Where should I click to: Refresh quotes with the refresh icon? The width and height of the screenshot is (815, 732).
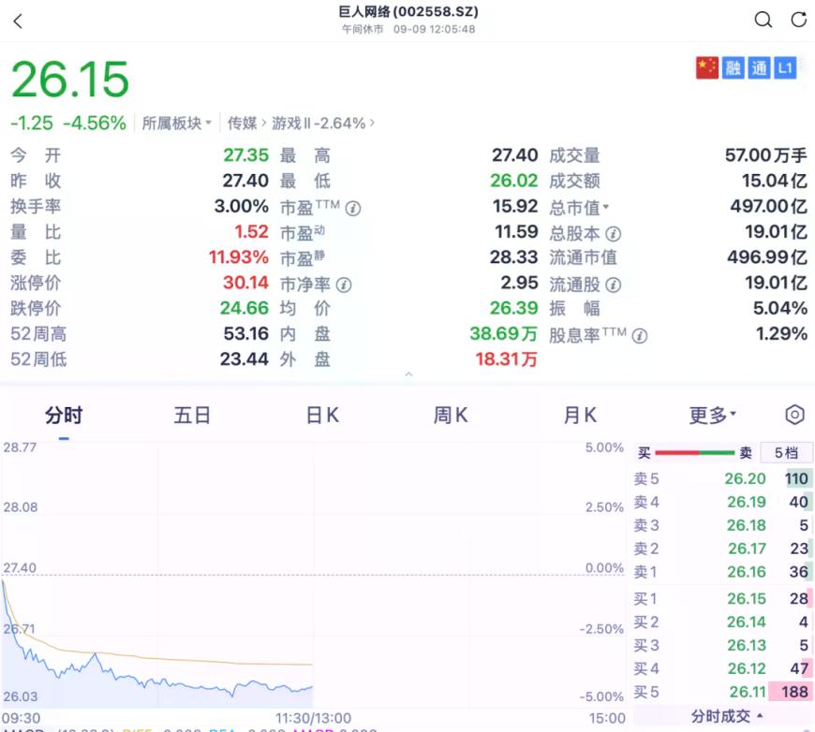point(799,20)
